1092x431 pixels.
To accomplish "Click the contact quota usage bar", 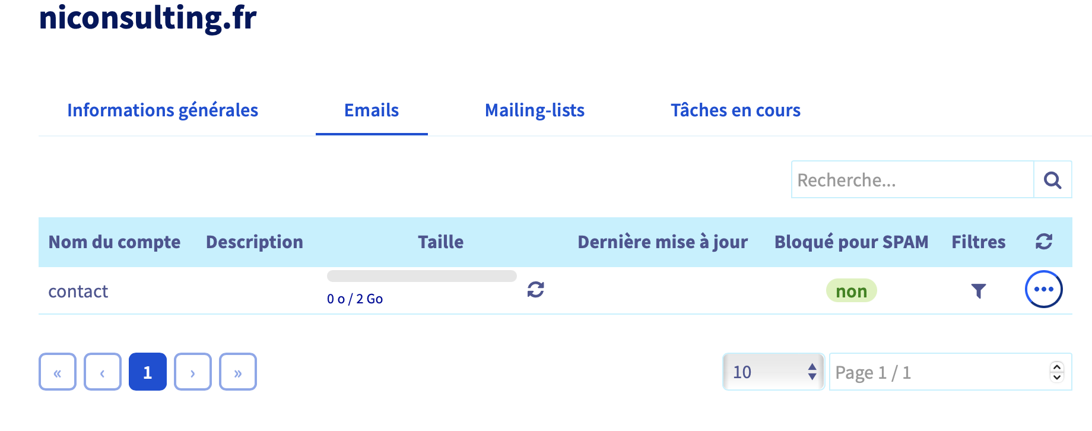I will click(x=421, y=276).
